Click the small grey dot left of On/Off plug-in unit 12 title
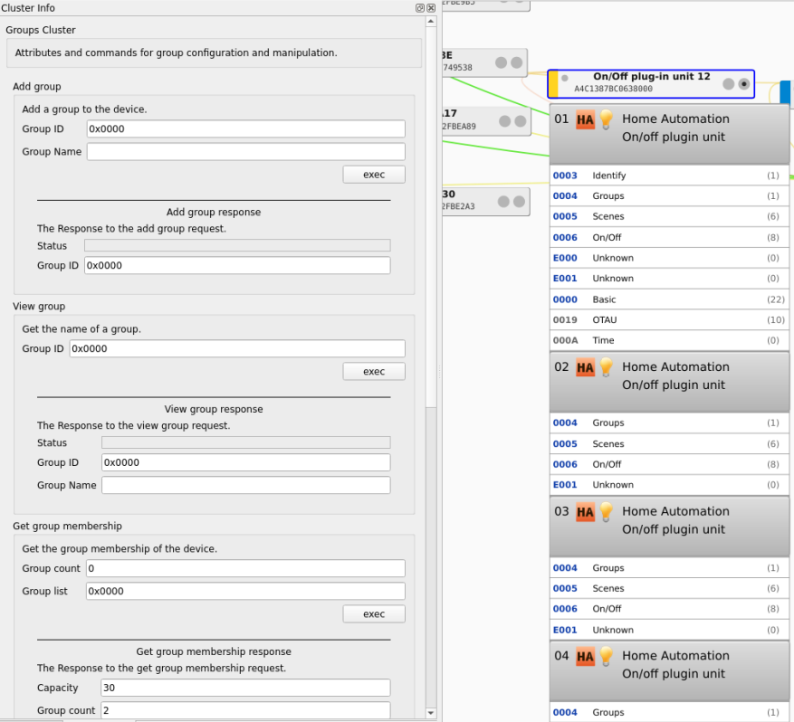Screen dimensions: 794x722 pos(565,79)
